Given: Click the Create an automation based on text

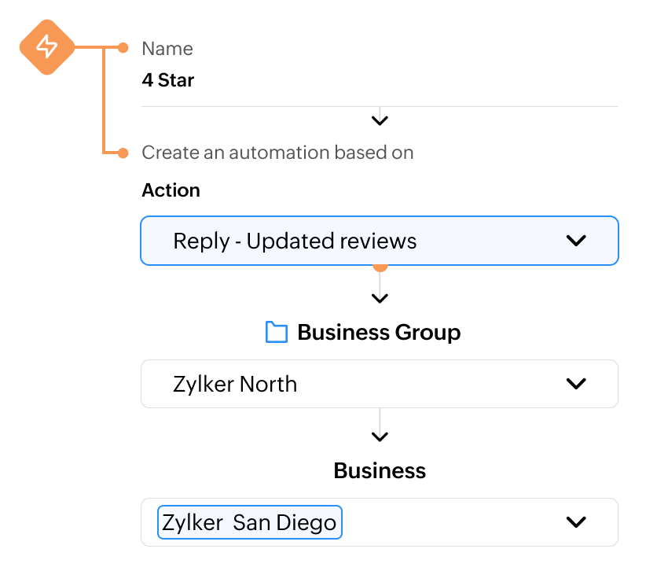Looking at the screenshot, I should tap(277, 153).
